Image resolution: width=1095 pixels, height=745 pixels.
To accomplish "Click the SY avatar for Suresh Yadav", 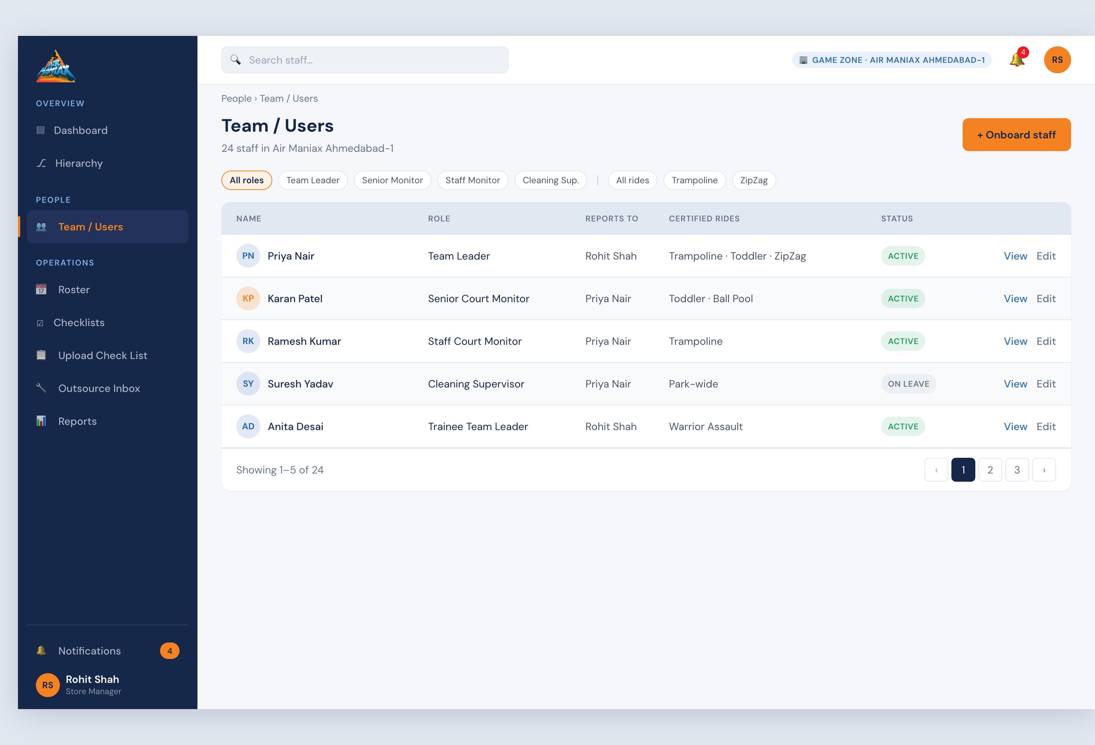I will (248, 384).
